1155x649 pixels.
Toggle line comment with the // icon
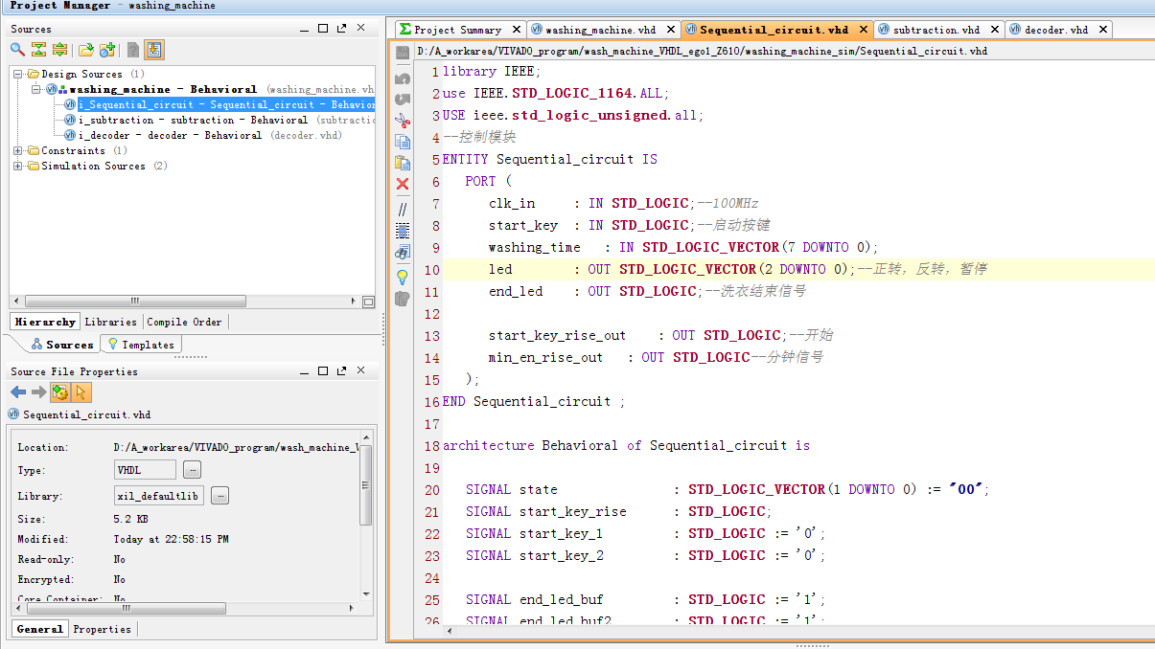[403, 208]
